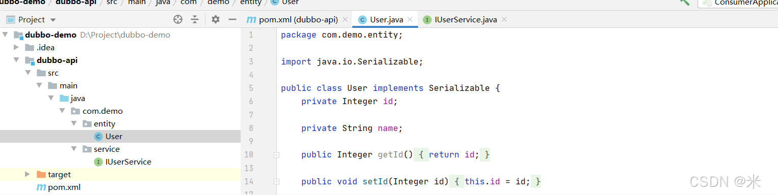Expand folded getId() method in gutter

pyautogui.click(x=276, y=155)
